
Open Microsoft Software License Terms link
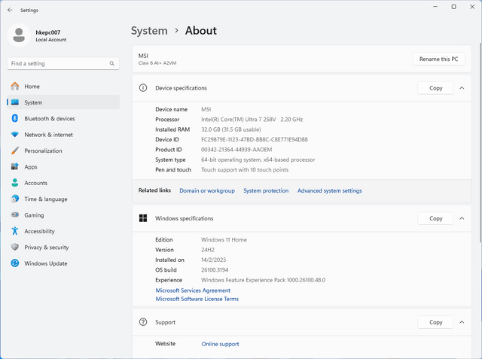click(x=197, y=299)
